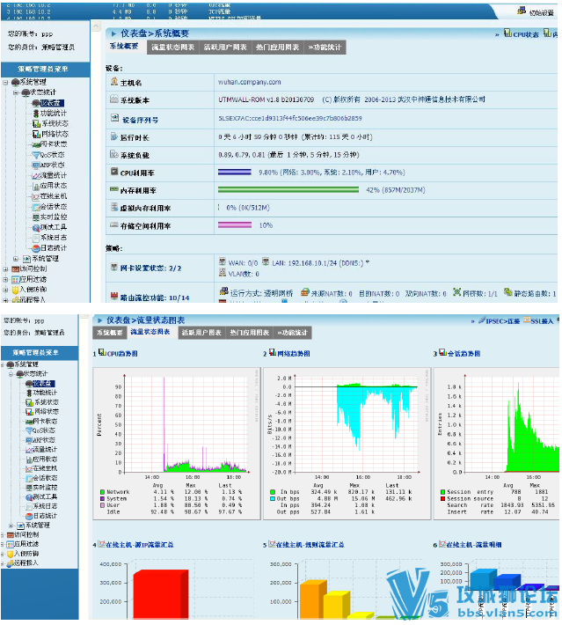Click the blue CPU利用率 usage bar
This screenshot has height=625, width=562.
pos(234,172)
